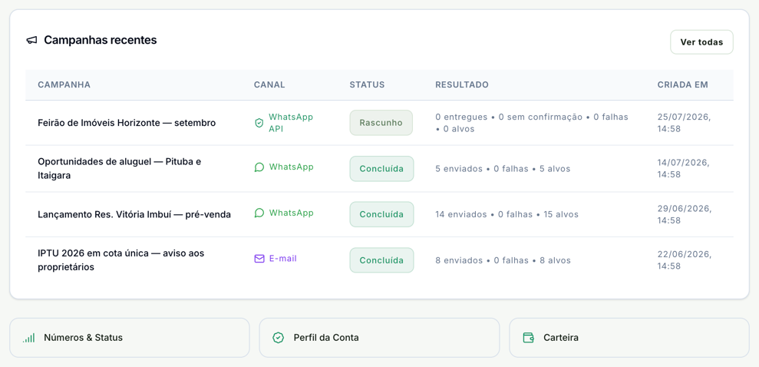Click the megaphone icon beside Campanhas recentes
The width and height of the screenshot is (759, 367).
coord(31,40)
